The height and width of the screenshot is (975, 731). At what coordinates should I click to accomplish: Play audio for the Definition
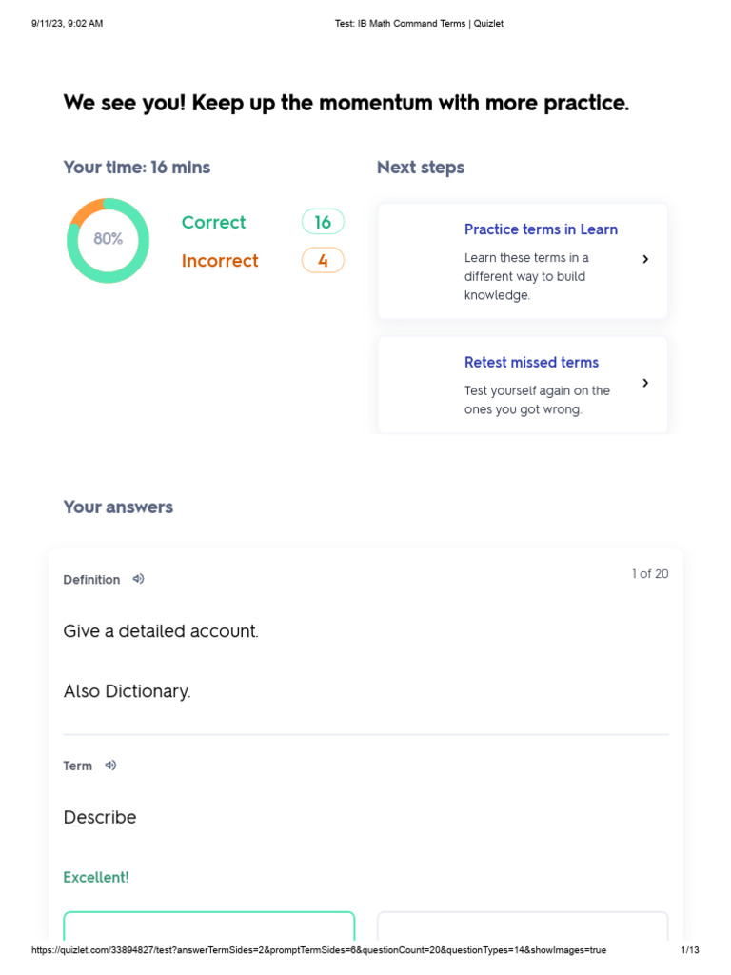(x=138, y=579)
